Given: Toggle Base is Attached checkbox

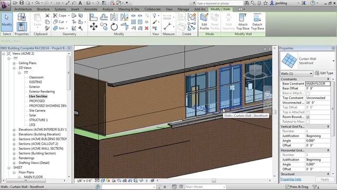Looking at the screenshot, I should click(308, 93).
